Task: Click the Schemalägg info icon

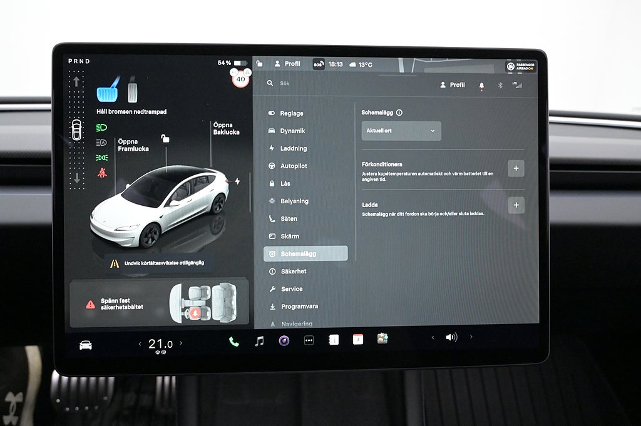Action: tap(399, 113)
